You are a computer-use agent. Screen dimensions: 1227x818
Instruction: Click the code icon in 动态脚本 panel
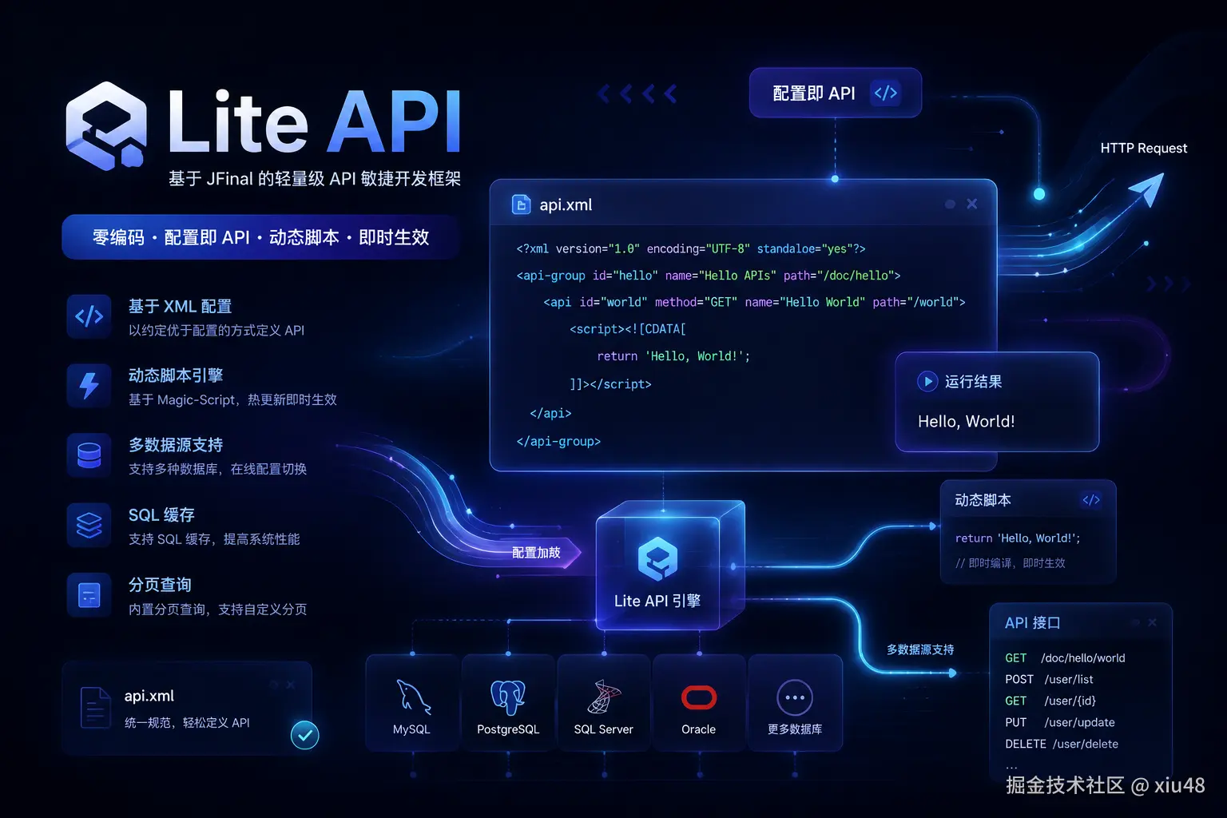tap(1091, 500)
